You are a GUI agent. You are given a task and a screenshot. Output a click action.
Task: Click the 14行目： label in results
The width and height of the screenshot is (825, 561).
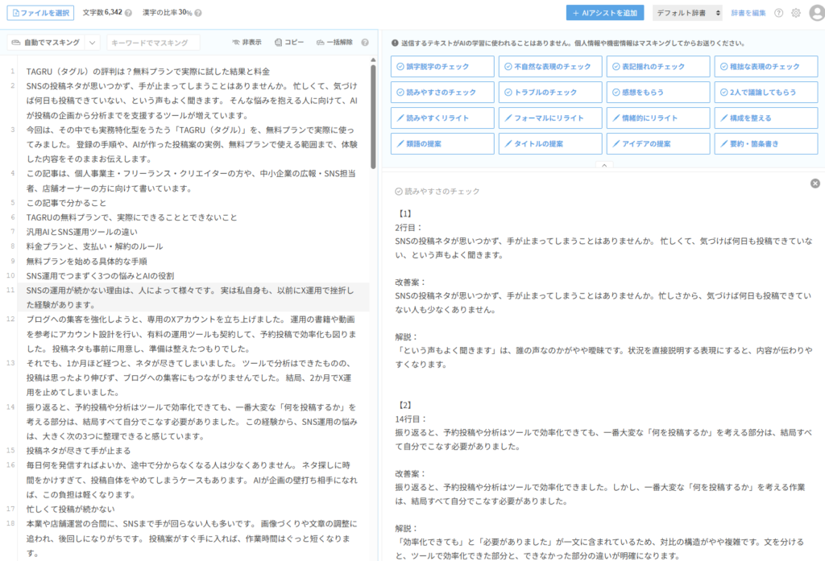(411, 419)
